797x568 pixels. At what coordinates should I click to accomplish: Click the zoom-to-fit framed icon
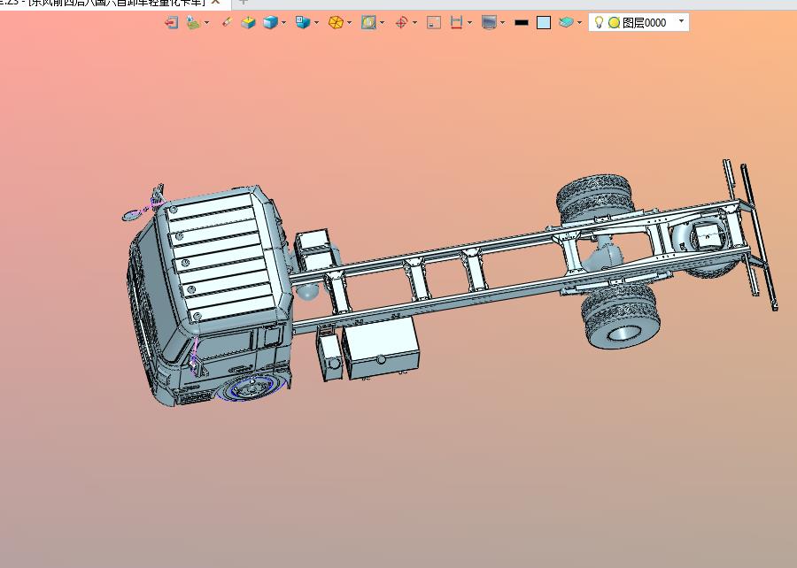368,22
